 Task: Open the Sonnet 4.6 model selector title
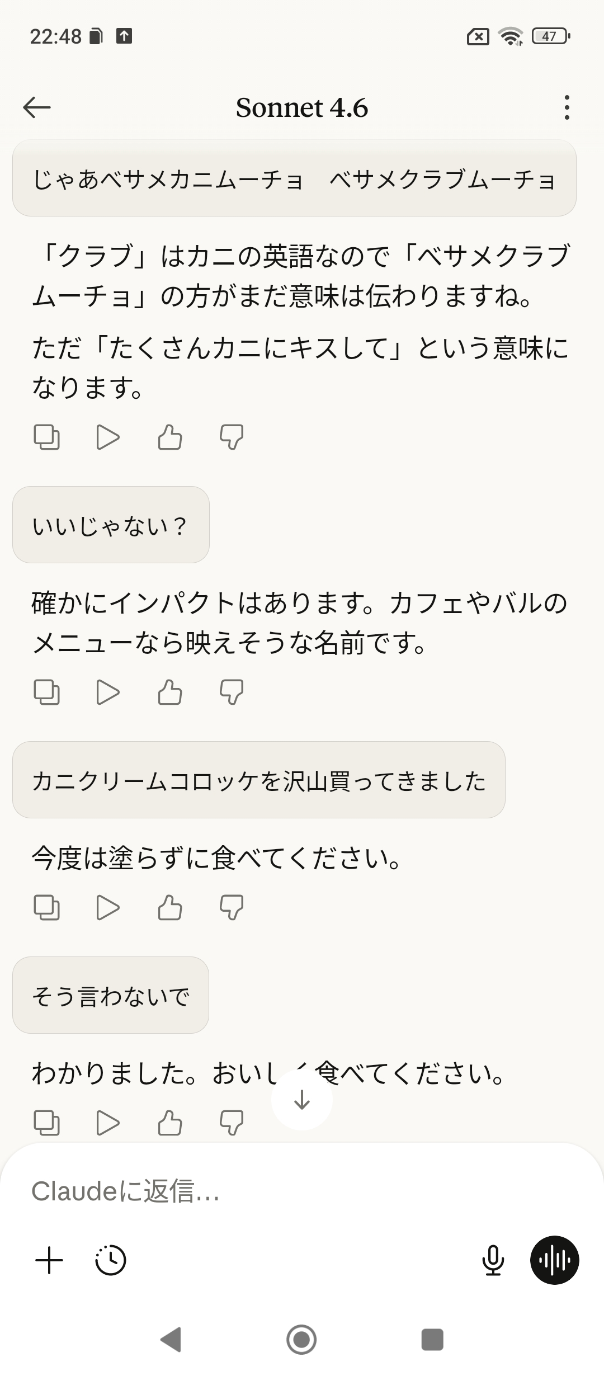tap(302, 107)
